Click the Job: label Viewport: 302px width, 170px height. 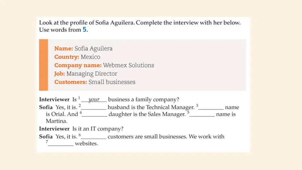59,74
